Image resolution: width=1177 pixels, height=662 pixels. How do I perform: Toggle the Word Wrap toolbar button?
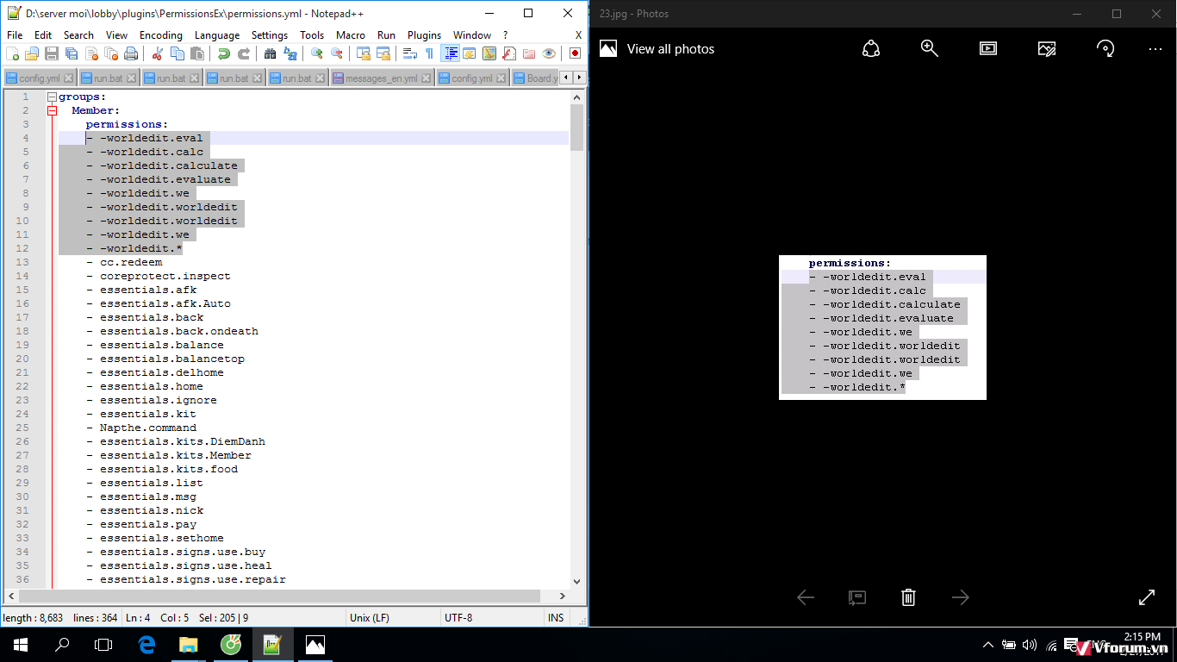click(x=410, y=53)
